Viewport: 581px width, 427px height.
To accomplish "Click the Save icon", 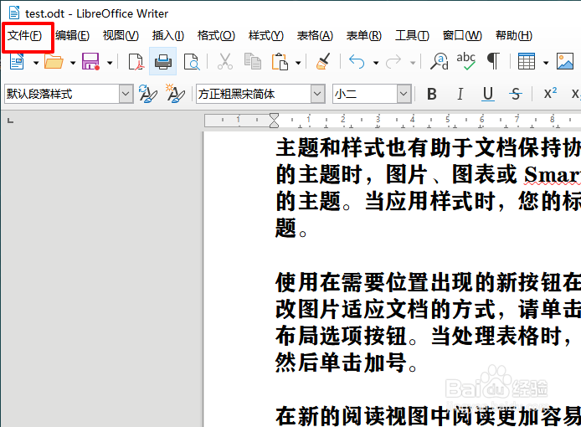I will tap(90, 61).
